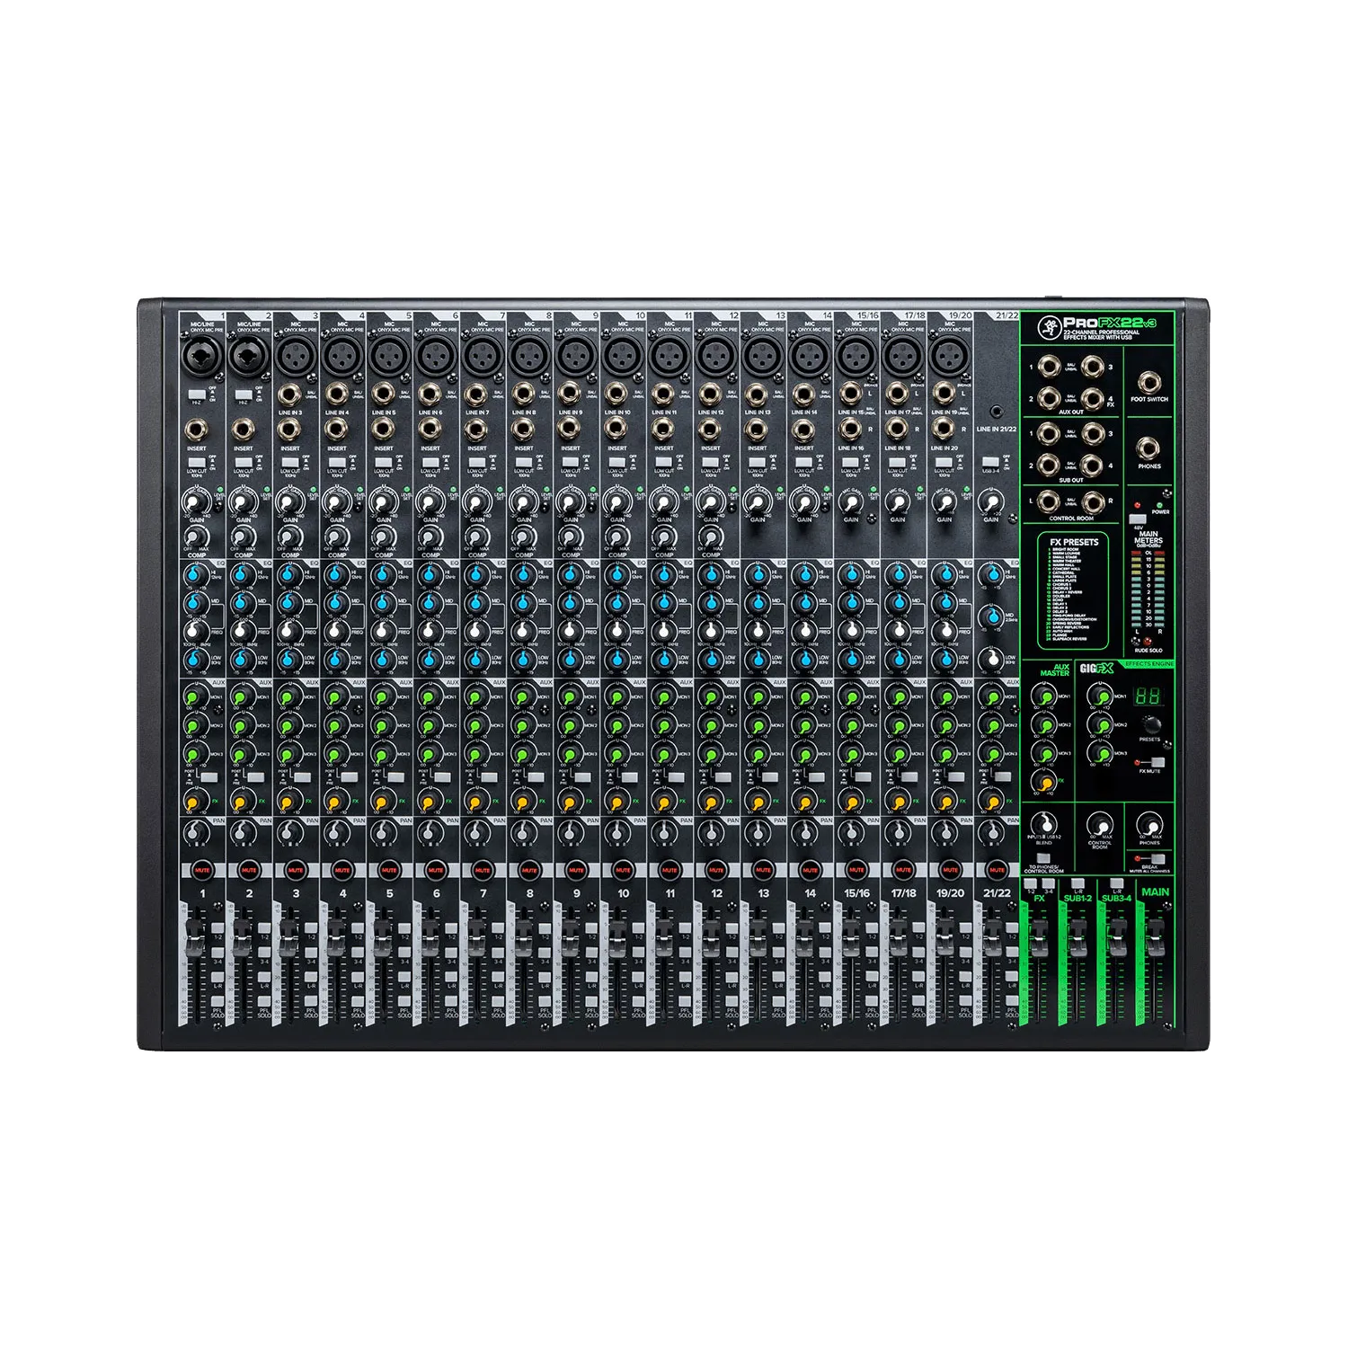Enable the 48V phantom power switch
Viewport: 1348px width, 1348px height.
point(1139,519)
